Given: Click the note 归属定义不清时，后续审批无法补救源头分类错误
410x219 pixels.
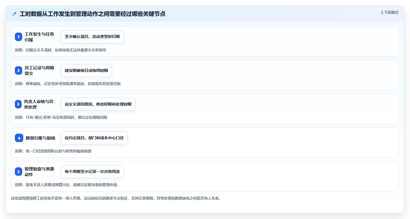Looking at the screenshot, I should click(x=61, y=50).
